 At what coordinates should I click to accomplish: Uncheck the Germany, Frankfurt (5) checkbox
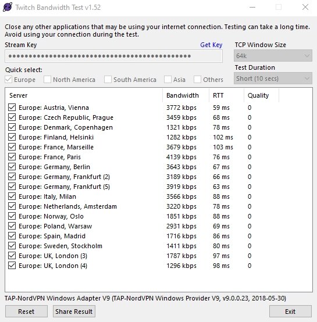click(x=12, y=187)
